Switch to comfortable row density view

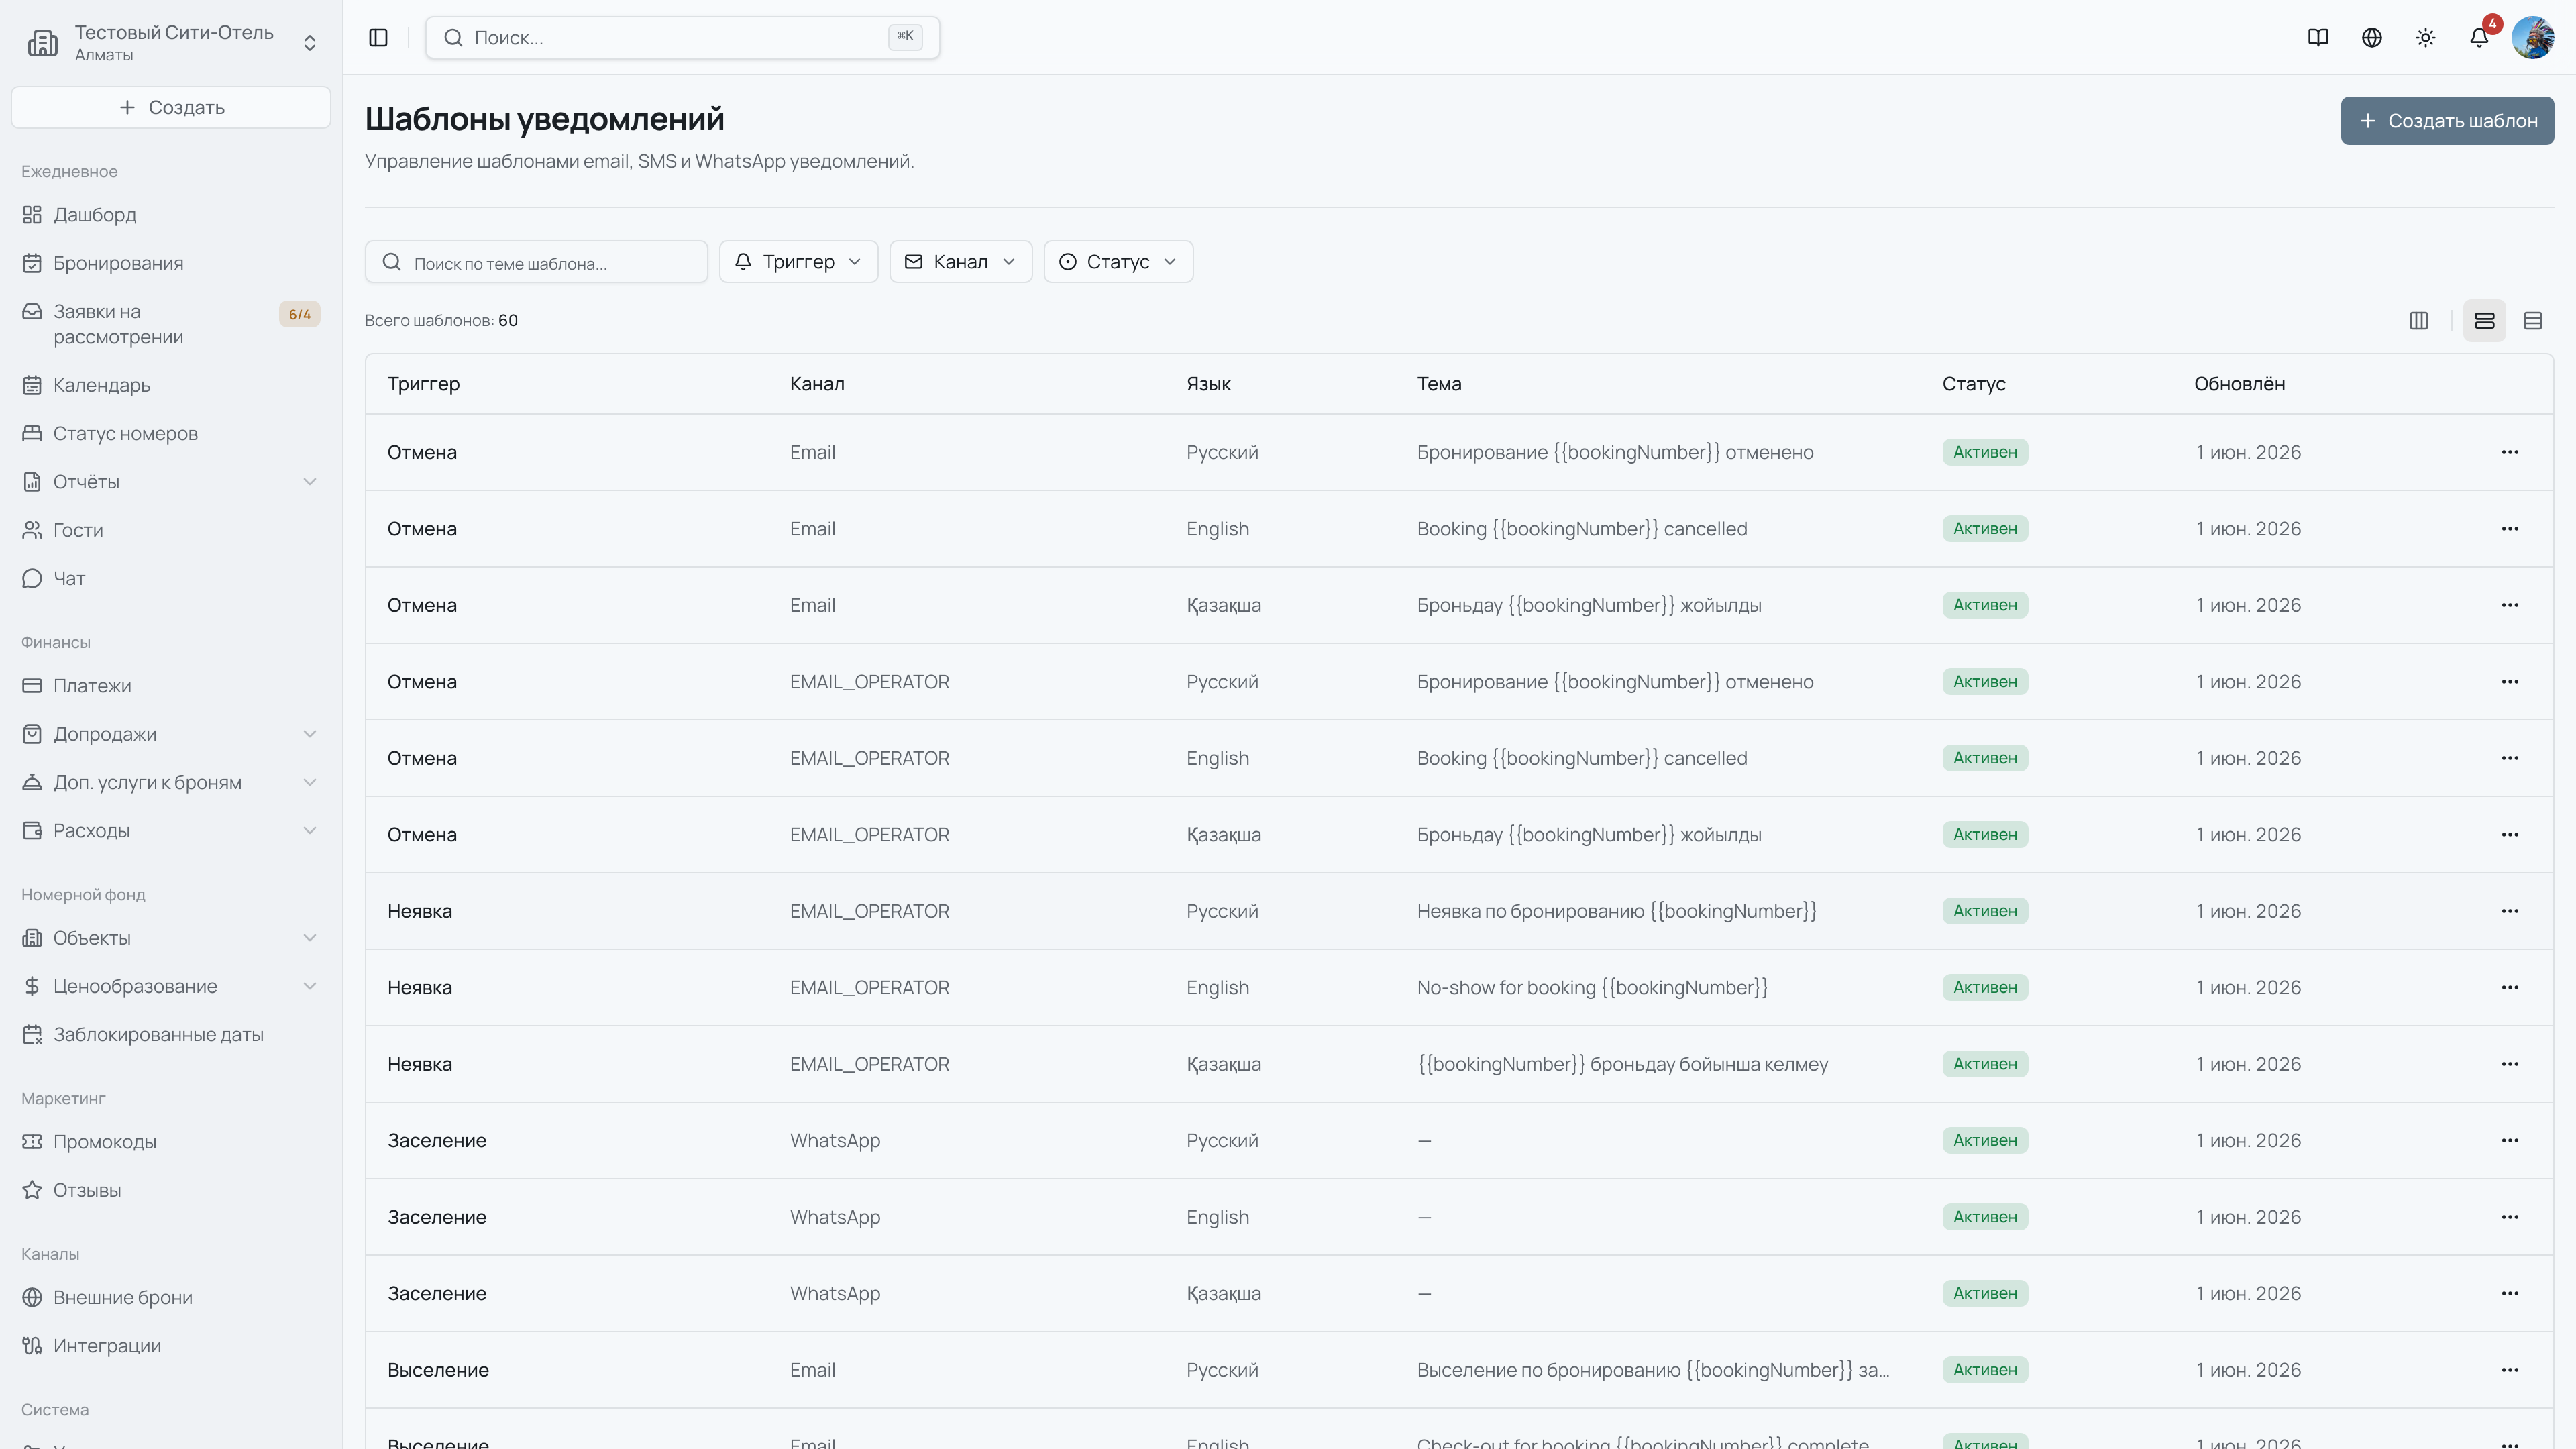tap(2484, 320)
